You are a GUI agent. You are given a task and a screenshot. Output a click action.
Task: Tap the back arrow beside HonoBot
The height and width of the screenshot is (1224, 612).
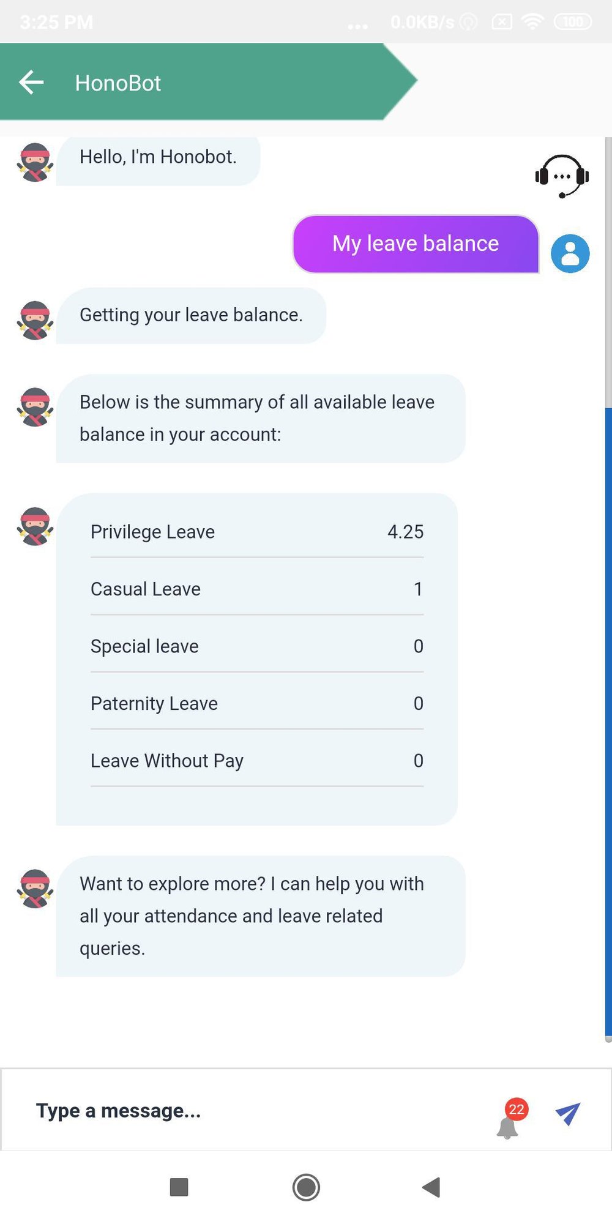(x=31, y=82)
